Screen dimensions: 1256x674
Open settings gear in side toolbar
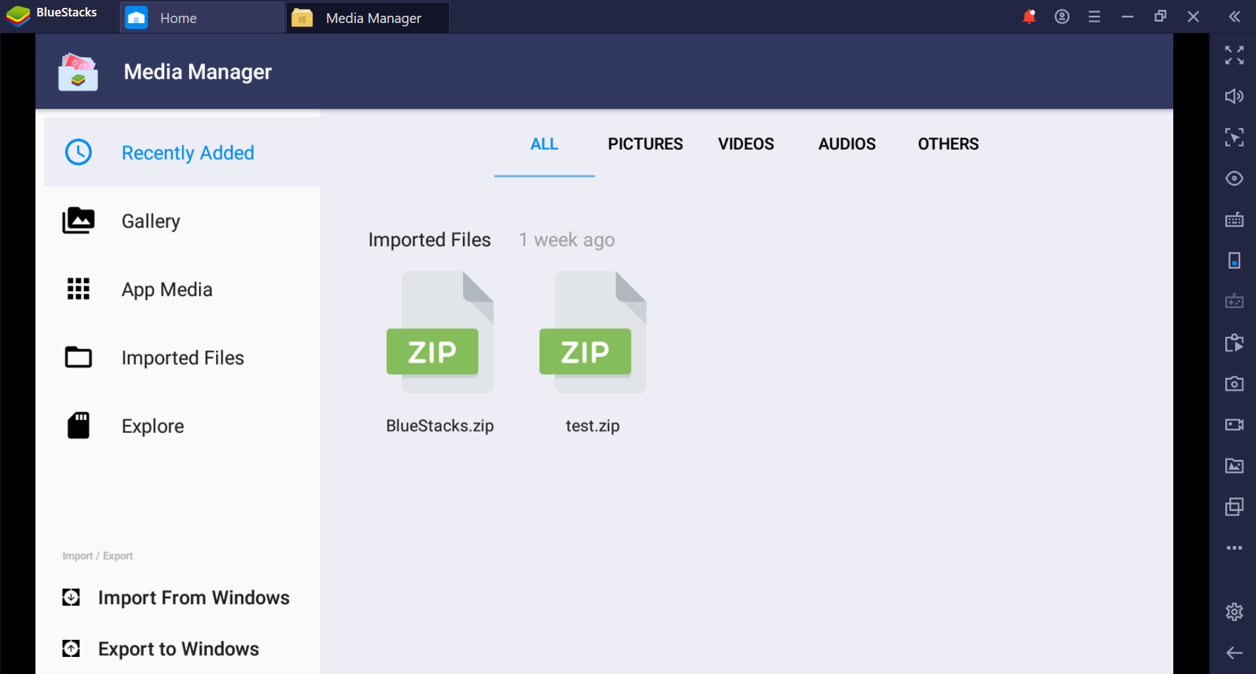pos(1234,612)
